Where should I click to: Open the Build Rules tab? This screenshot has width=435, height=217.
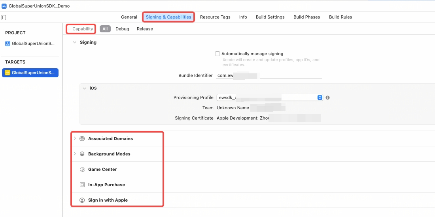pyautogui.click(x=340, y=17)
